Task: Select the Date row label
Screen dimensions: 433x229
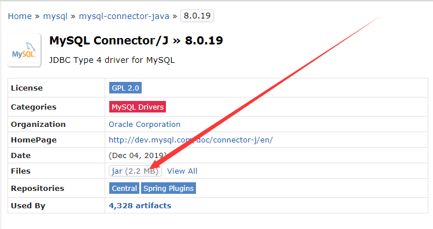Action: 21,155
